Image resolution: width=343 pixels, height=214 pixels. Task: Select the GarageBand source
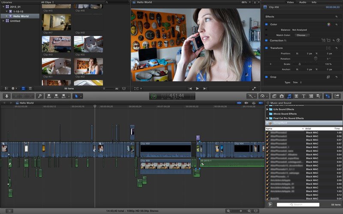[304, 123]
